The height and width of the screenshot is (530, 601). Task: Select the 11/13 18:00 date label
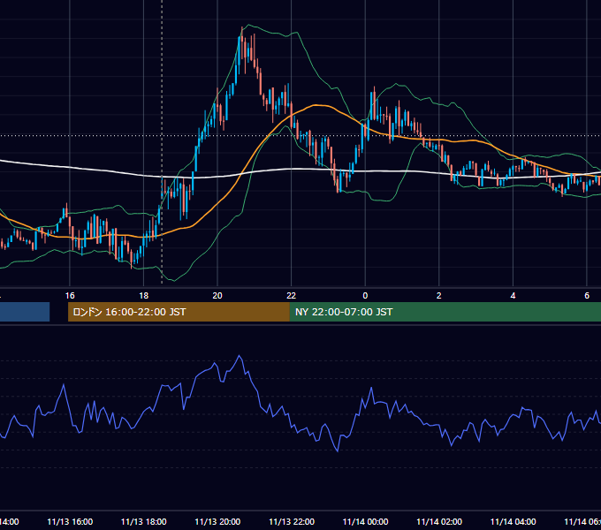point(144,521)
